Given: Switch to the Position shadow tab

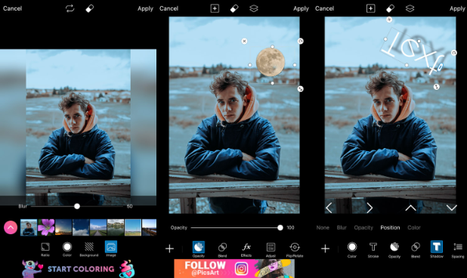Looking at the screenshot, I should (x=390, y=227).
